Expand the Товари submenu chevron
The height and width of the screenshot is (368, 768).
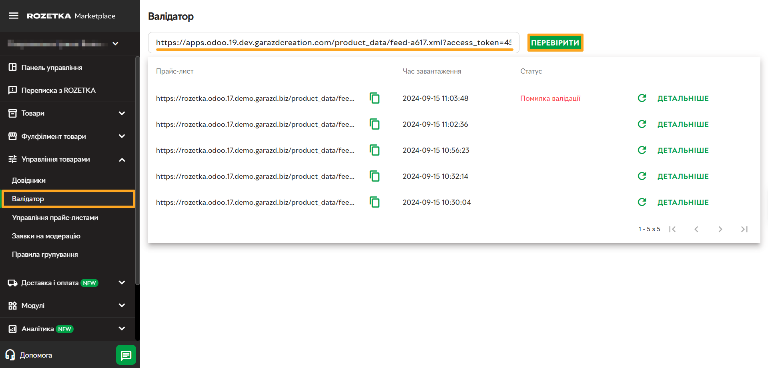click(x=122, y=113)
